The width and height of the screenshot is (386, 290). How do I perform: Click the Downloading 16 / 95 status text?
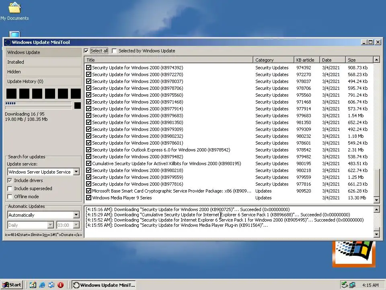[x=25, y=114]
